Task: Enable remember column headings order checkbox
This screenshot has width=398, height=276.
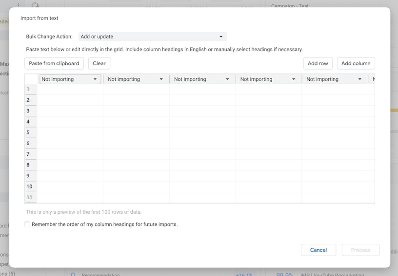Action: click(x=28, y=224)
